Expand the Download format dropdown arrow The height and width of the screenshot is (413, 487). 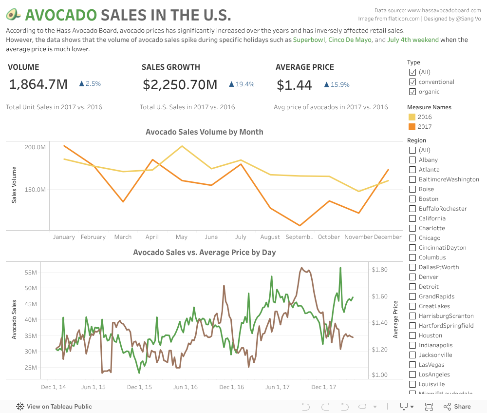point(412,406)
